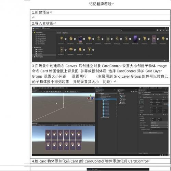Adjust the thumbnail size slider
Viewport: 171px width, 171px height.
tap(164, 61)
